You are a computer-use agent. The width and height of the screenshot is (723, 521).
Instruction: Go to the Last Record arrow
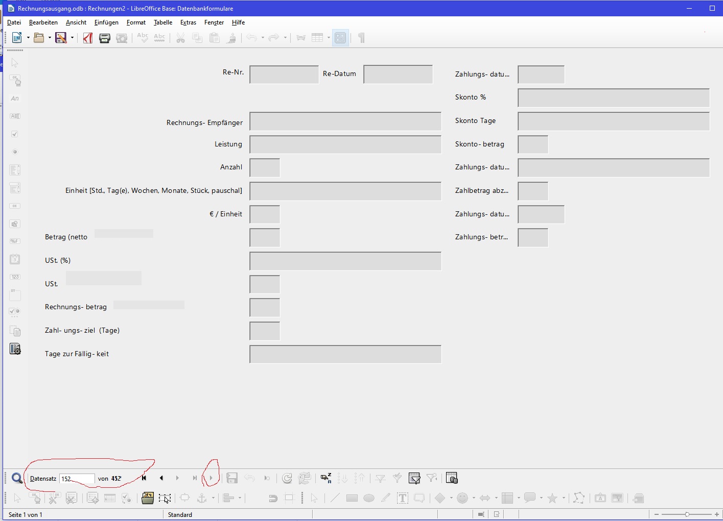[194, 478]
